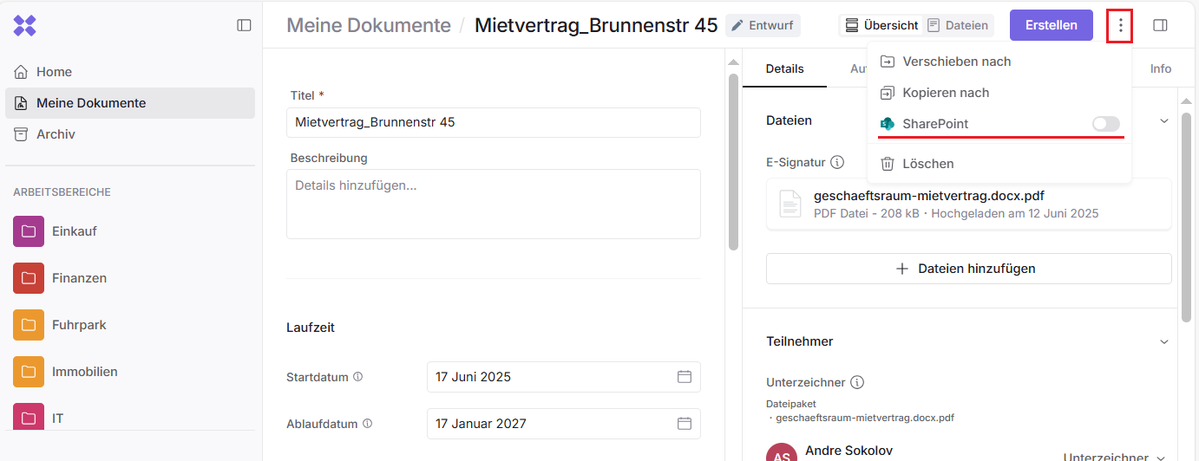Screen dimensions: 1199x461
Task: Switch to Dateien view
Action: point(958,25)
